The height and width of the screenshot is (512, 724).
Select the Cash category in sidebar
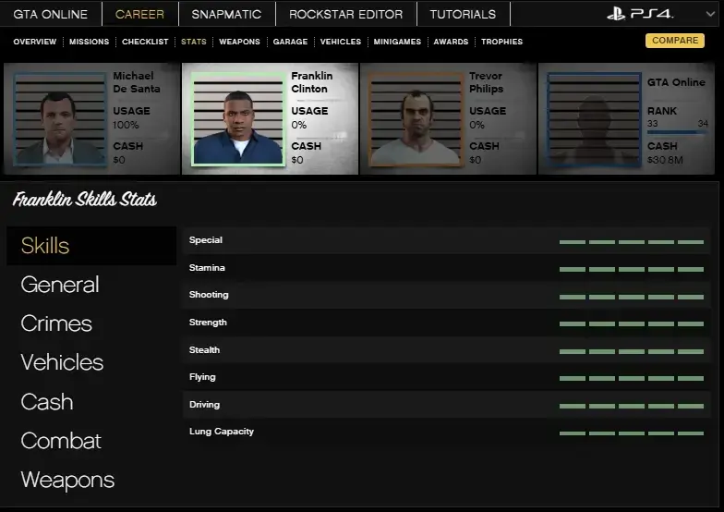(x=46, y=401)
